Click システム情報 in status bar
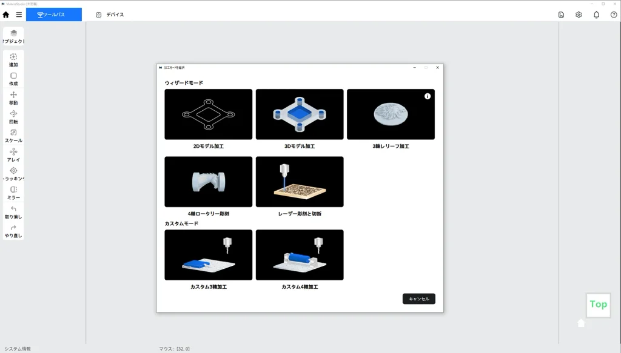The width and height of the screenshot is (621, 353). [x=18, y=349]
